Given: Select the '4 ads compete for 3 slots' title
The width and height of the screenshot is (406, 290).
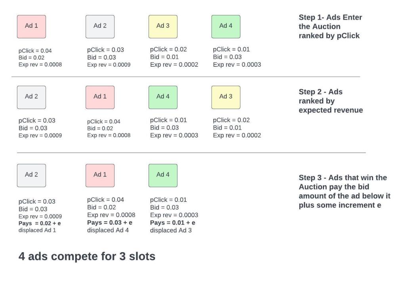Looking at the screenshot, I should click(x=87, y=256).
